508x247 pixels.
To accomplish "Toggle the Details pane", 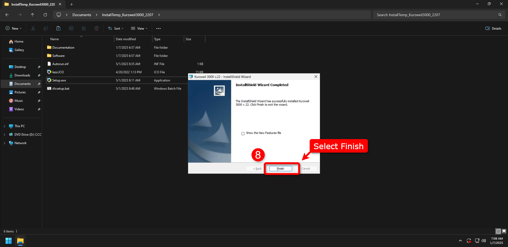I will point(493,28).
